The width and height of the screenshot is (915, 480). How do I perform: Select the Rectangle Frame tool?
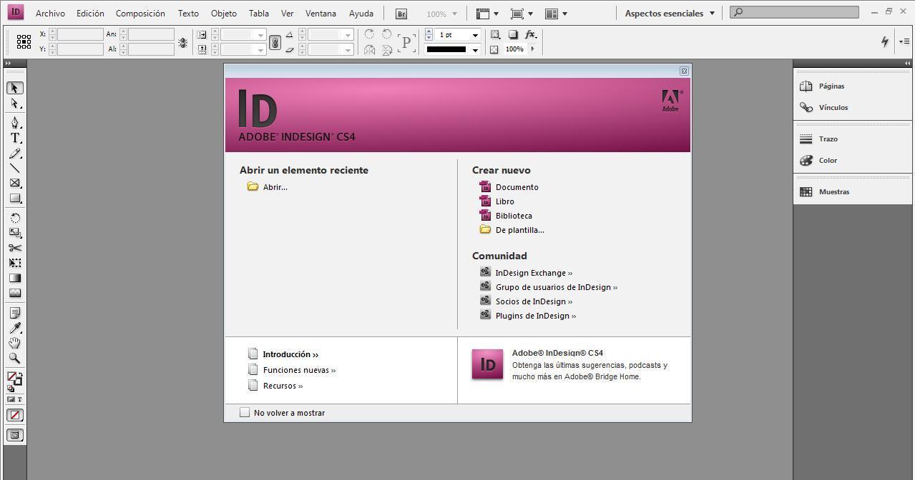tap(14, 184)
